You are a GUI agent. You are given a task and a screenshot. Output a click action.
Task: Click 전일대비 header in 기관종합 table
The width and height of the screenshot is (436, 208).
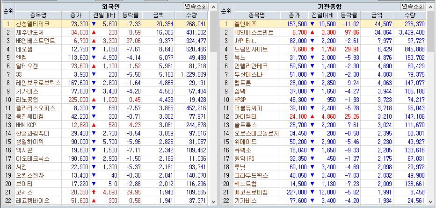coord(322,15)
